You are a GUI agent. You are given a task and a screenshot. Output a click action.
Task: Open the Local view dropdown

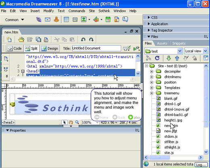(205, 51)
